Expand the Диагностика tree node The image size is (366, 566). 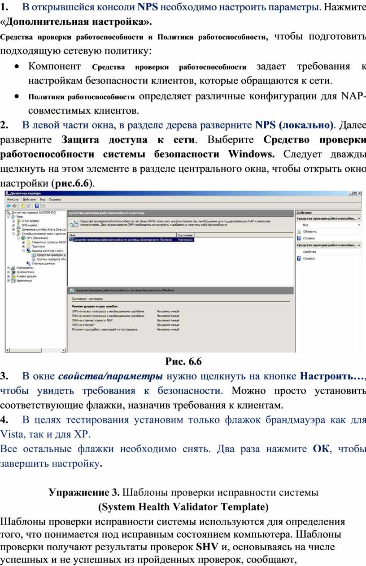coord(9,272)
